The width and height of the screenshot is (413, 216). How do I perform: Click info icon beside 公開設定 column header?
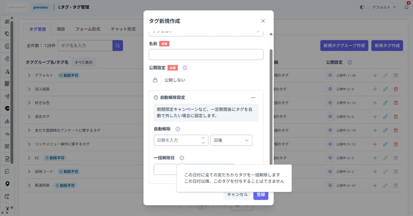pos(350,62)
